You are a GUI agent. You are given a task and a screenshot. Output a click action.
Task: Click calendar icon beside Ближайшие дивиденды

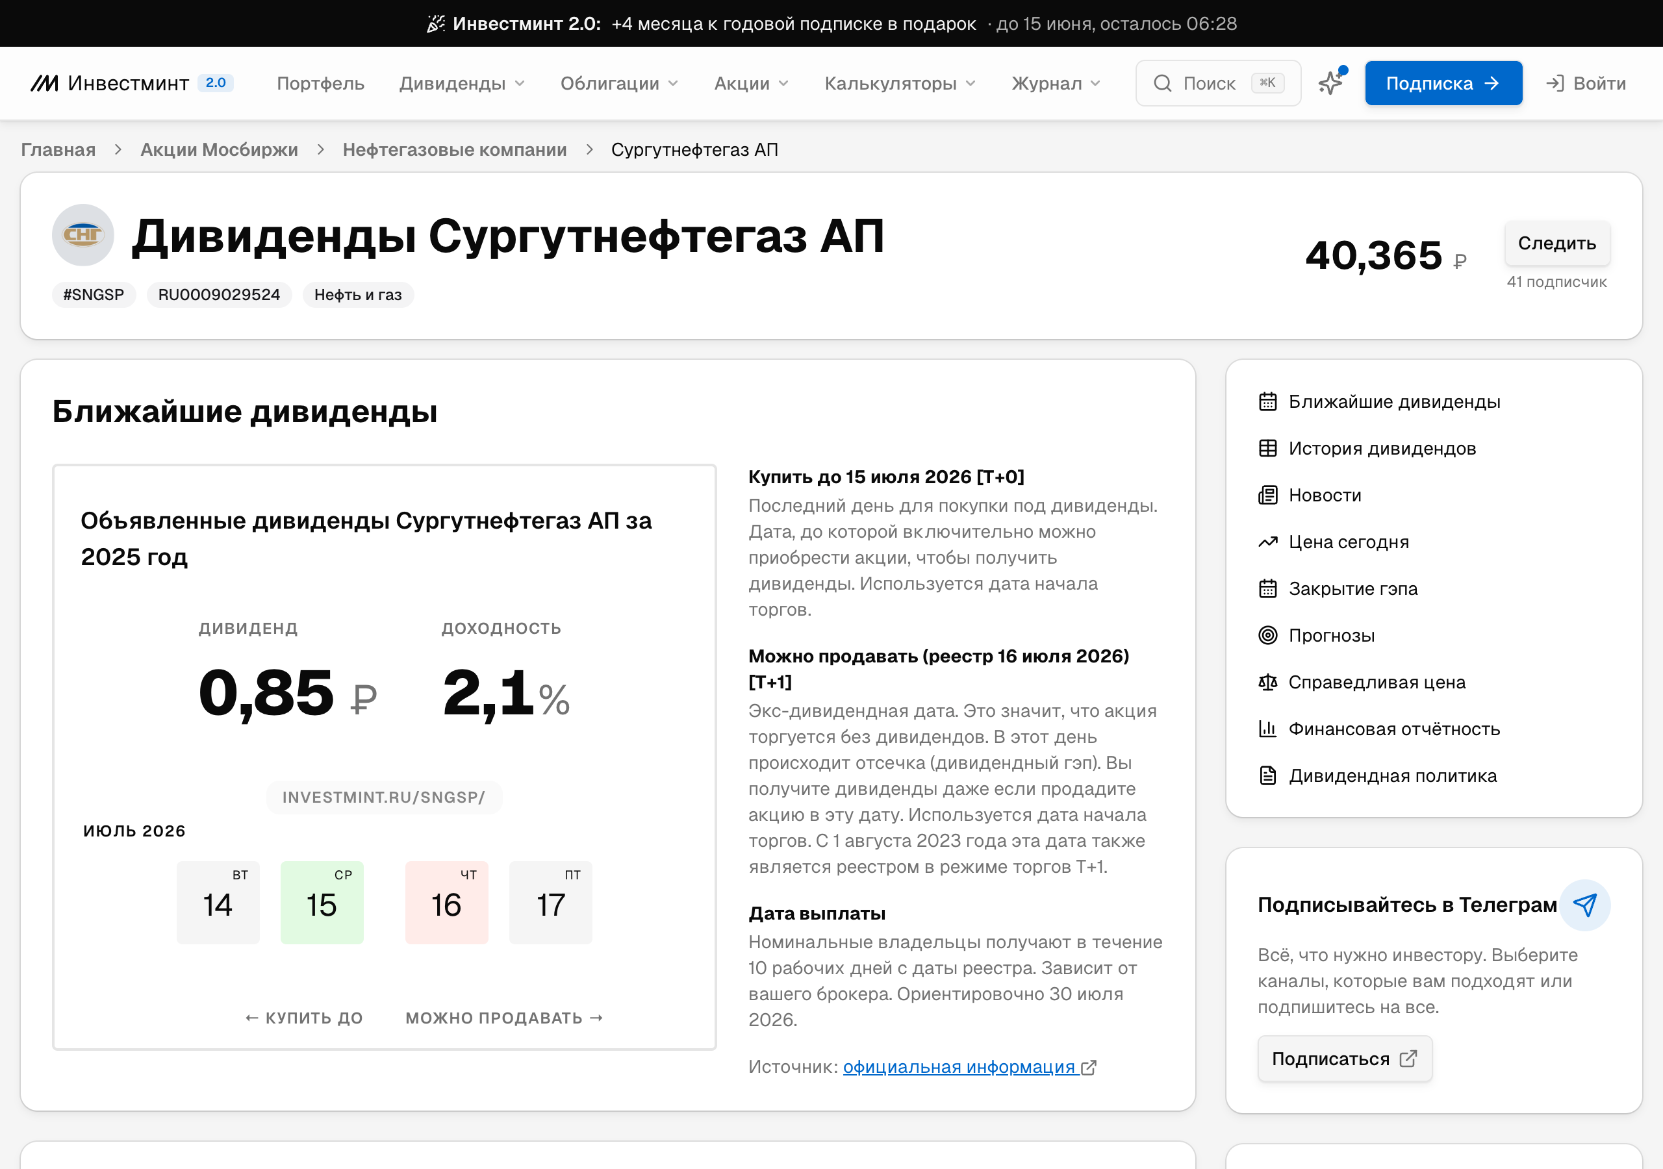1267,401
